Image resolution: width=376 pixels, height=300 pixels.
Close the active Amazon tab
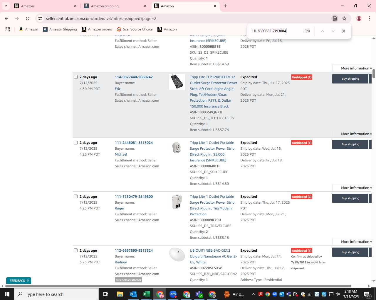tap(215, 6)
